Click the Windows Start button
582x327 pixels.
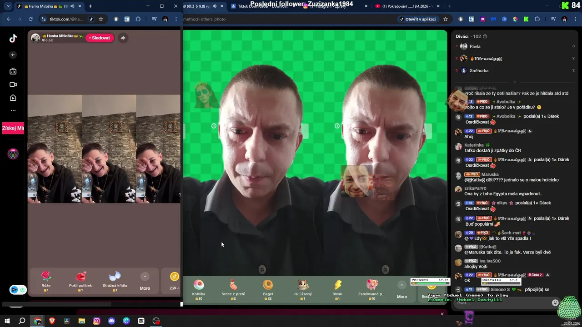tap(7, 321)
